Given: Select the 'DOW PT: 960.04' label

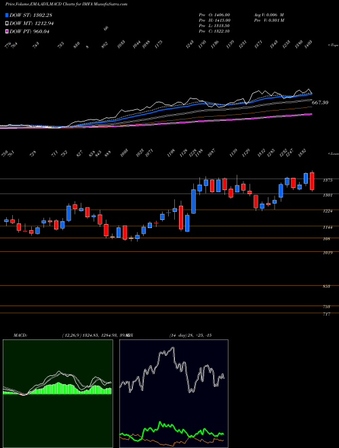Looking at the screenshot, I should coord(29,31).
